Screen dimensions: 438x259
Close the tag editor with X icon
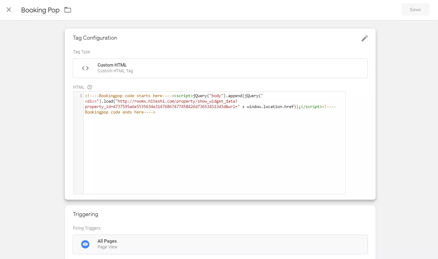click(9, 10)
